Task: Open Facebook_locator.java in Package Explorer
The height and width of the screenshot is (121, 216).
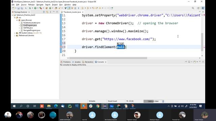Action: point(32,23)
